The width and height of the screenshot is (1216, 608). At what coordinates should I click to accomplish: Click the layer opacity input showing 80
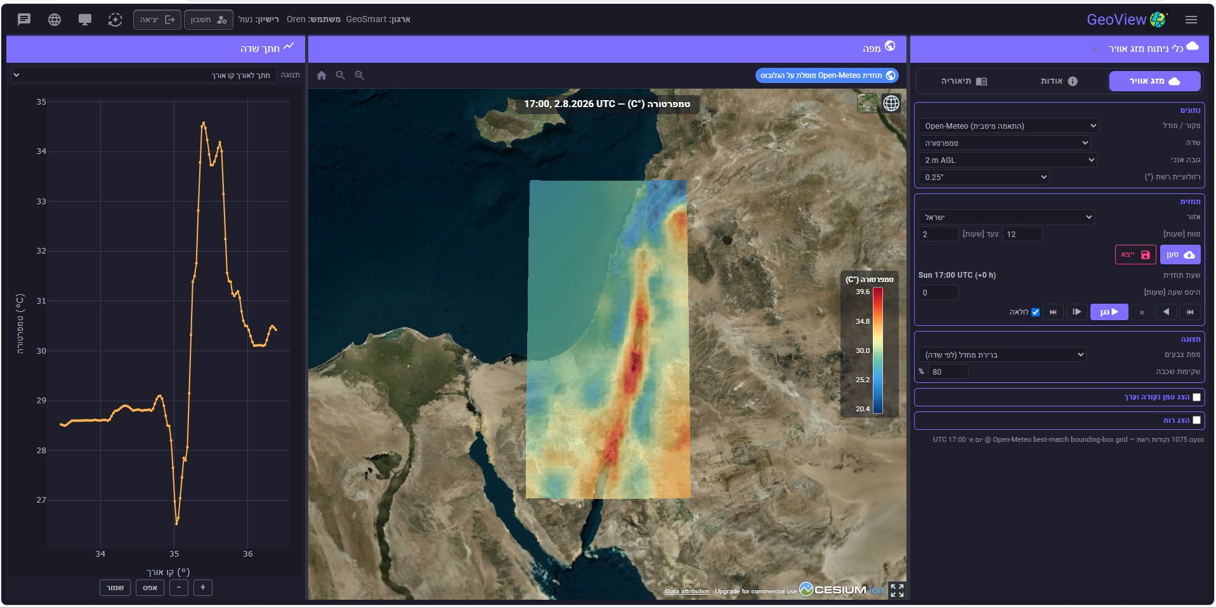click(x=948, y=372)
